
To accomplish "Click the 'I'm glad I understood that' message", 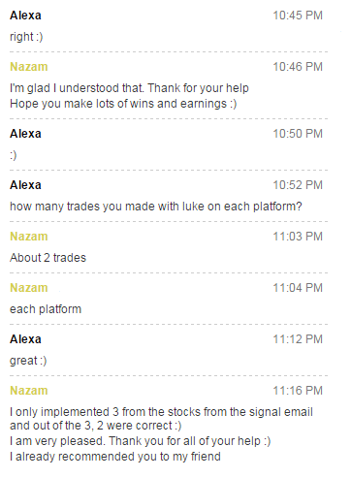I will [x=129, y=88].
